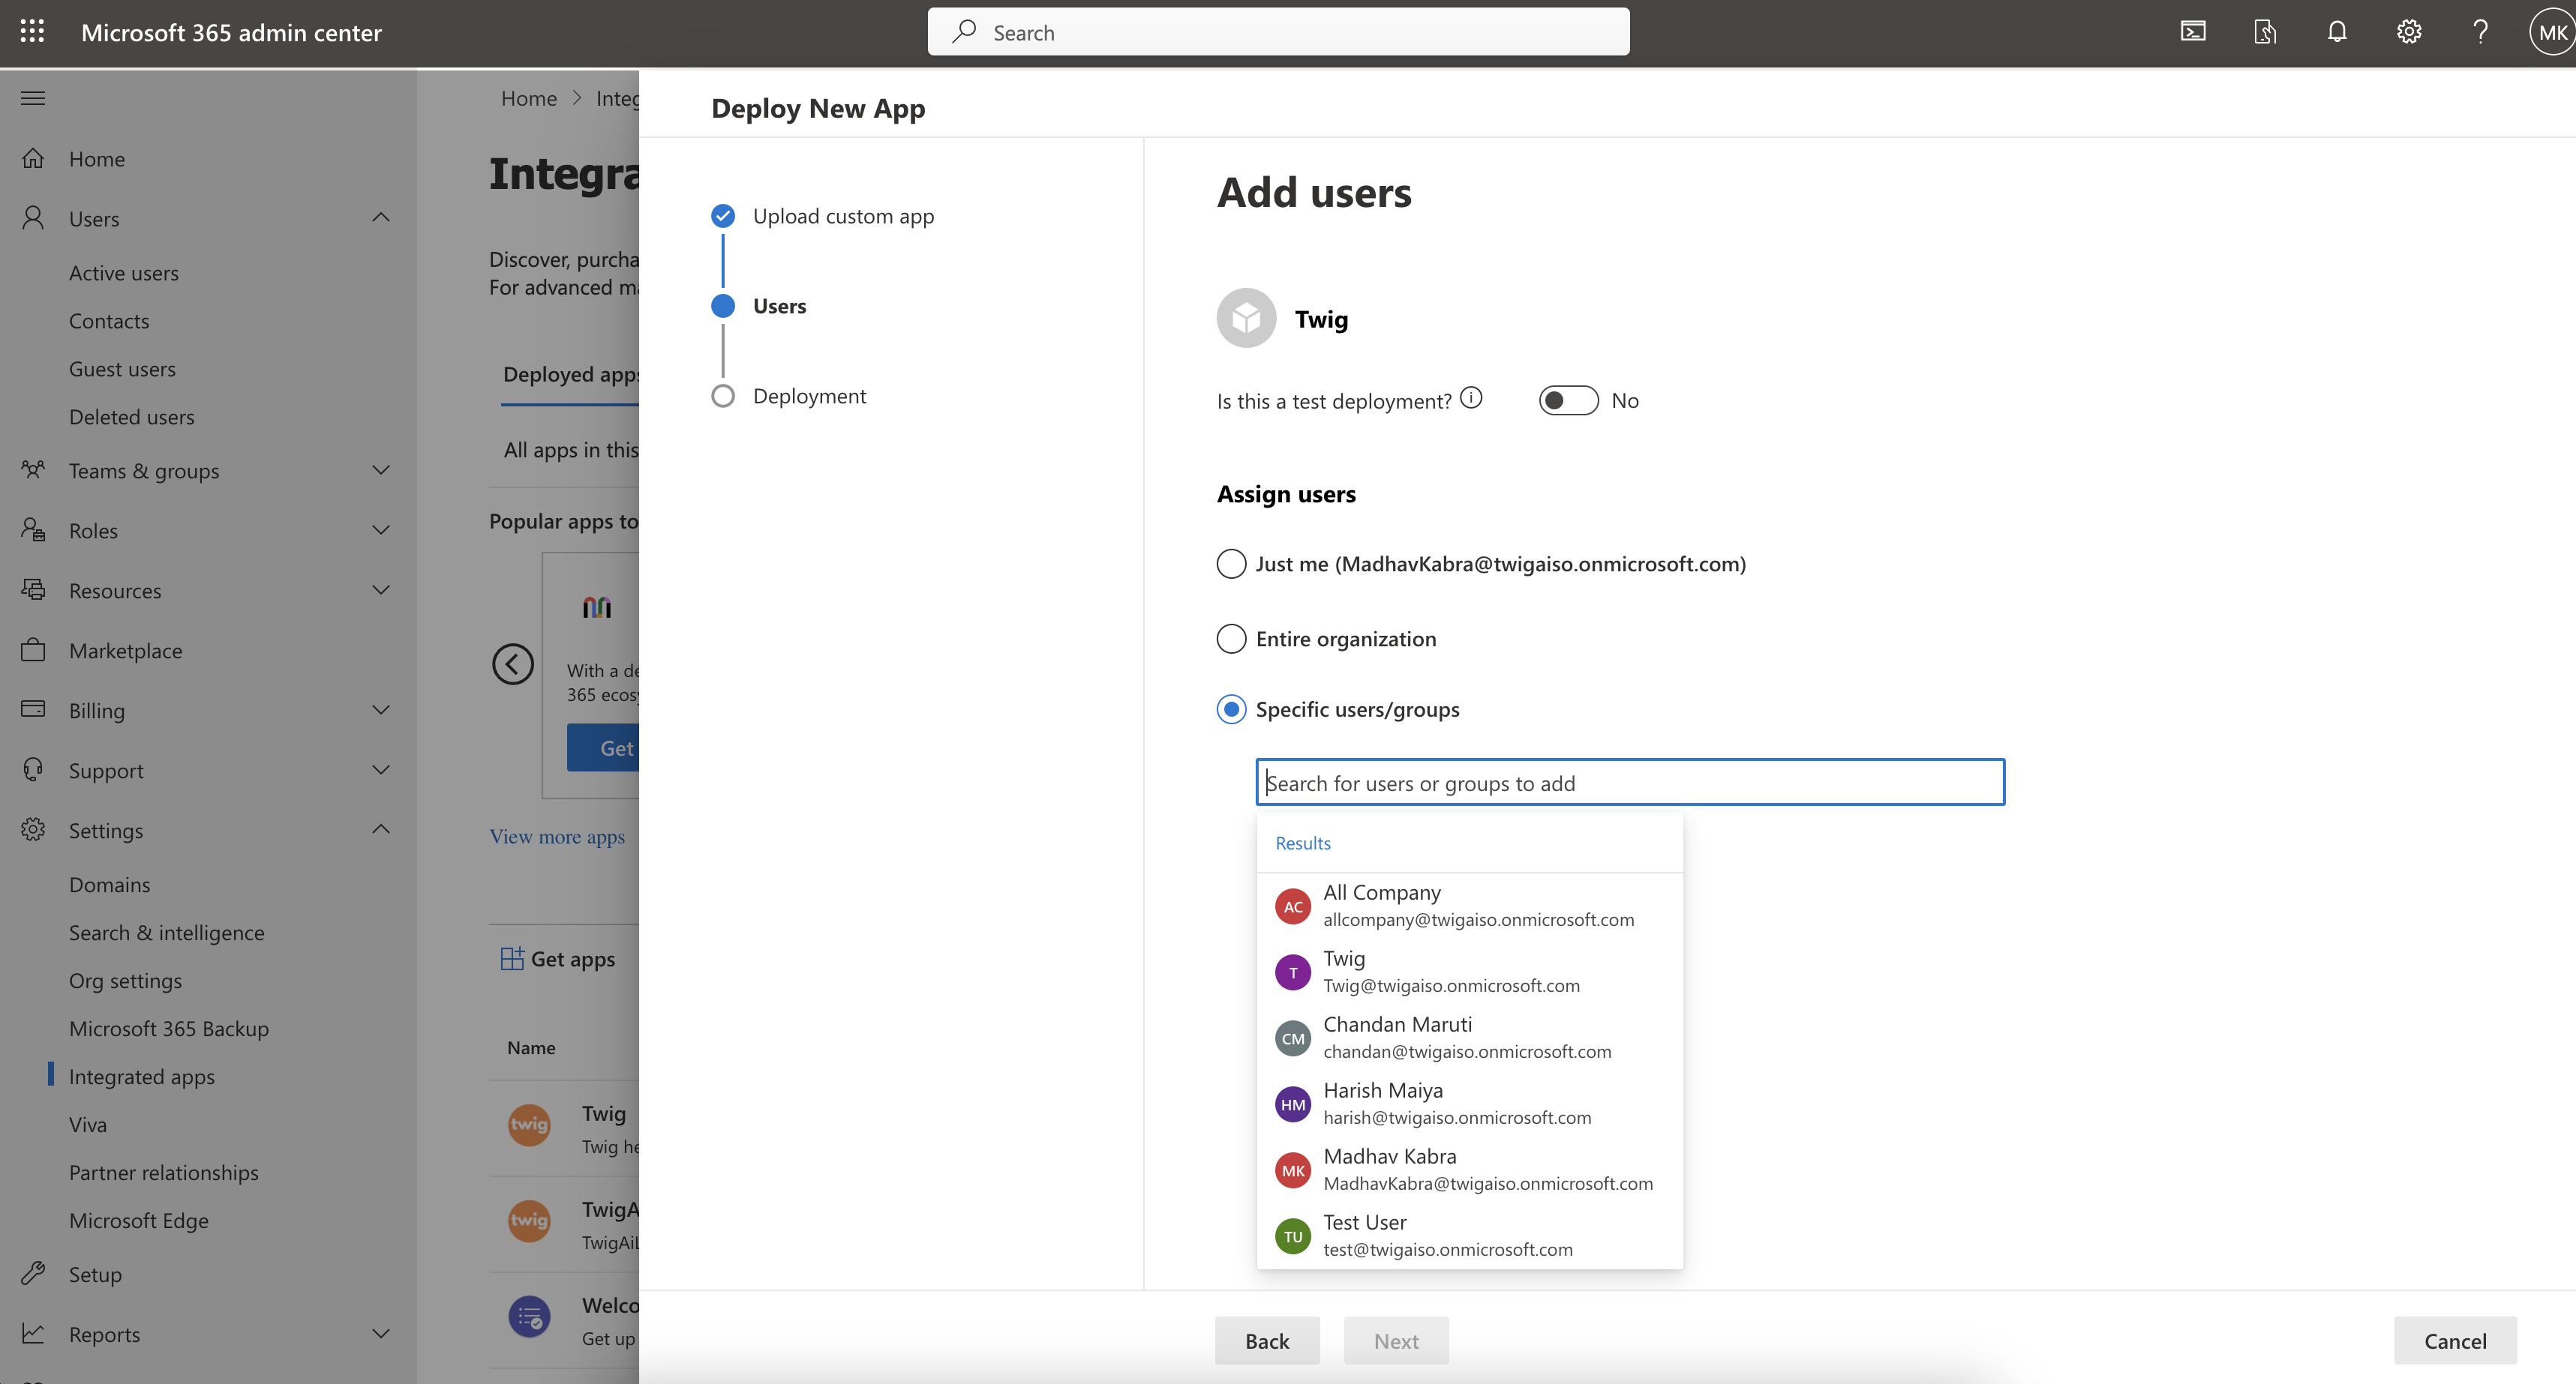The height and width of the screenshot is (1384, 2576).
Task: Click the help question mark icon
Action: coord(2480,32)
